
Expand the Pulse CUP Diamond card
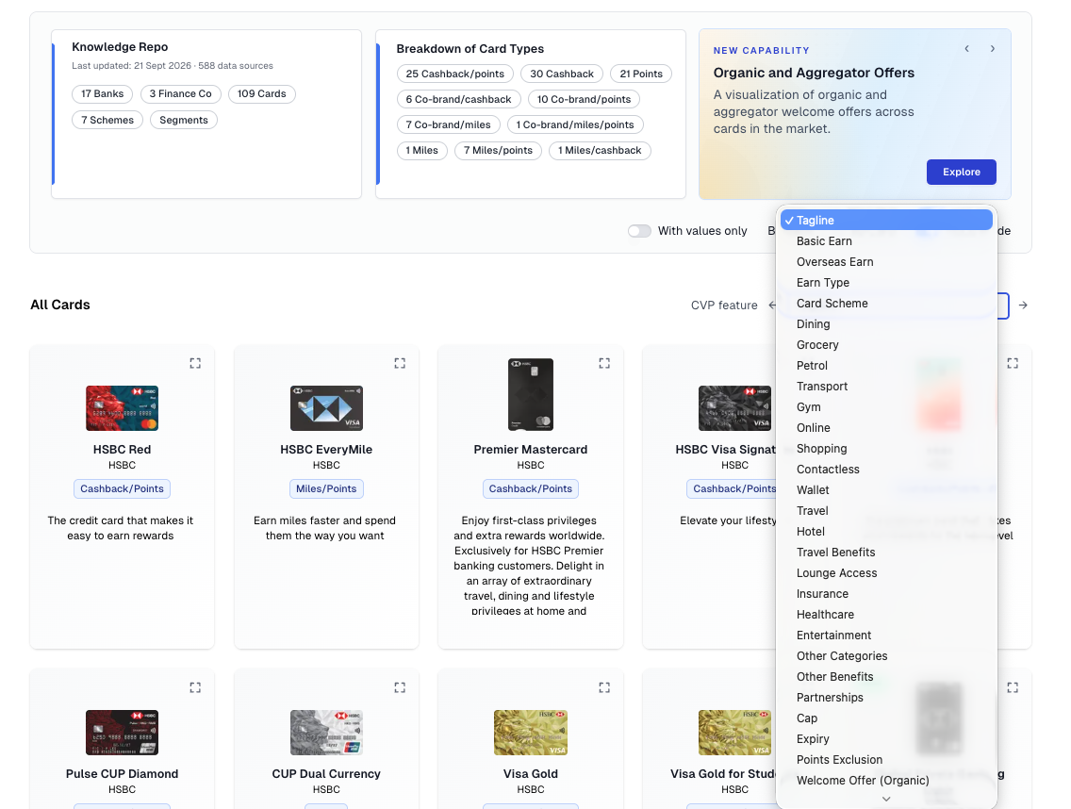click(195, 687)
